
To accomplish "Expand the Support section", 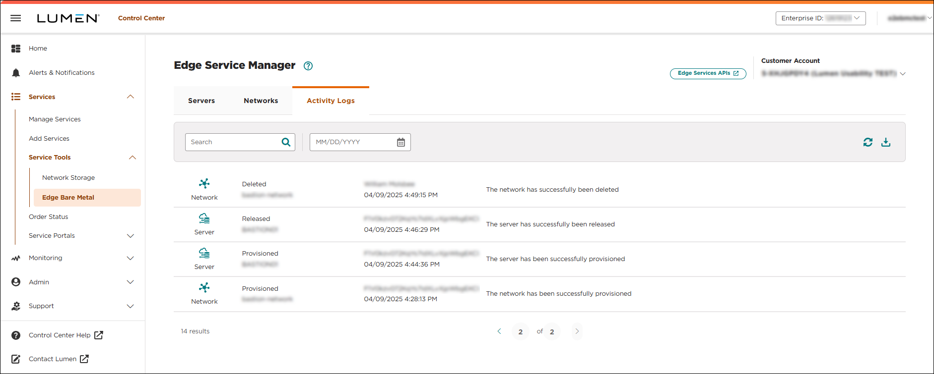I will tap(131, 306).
